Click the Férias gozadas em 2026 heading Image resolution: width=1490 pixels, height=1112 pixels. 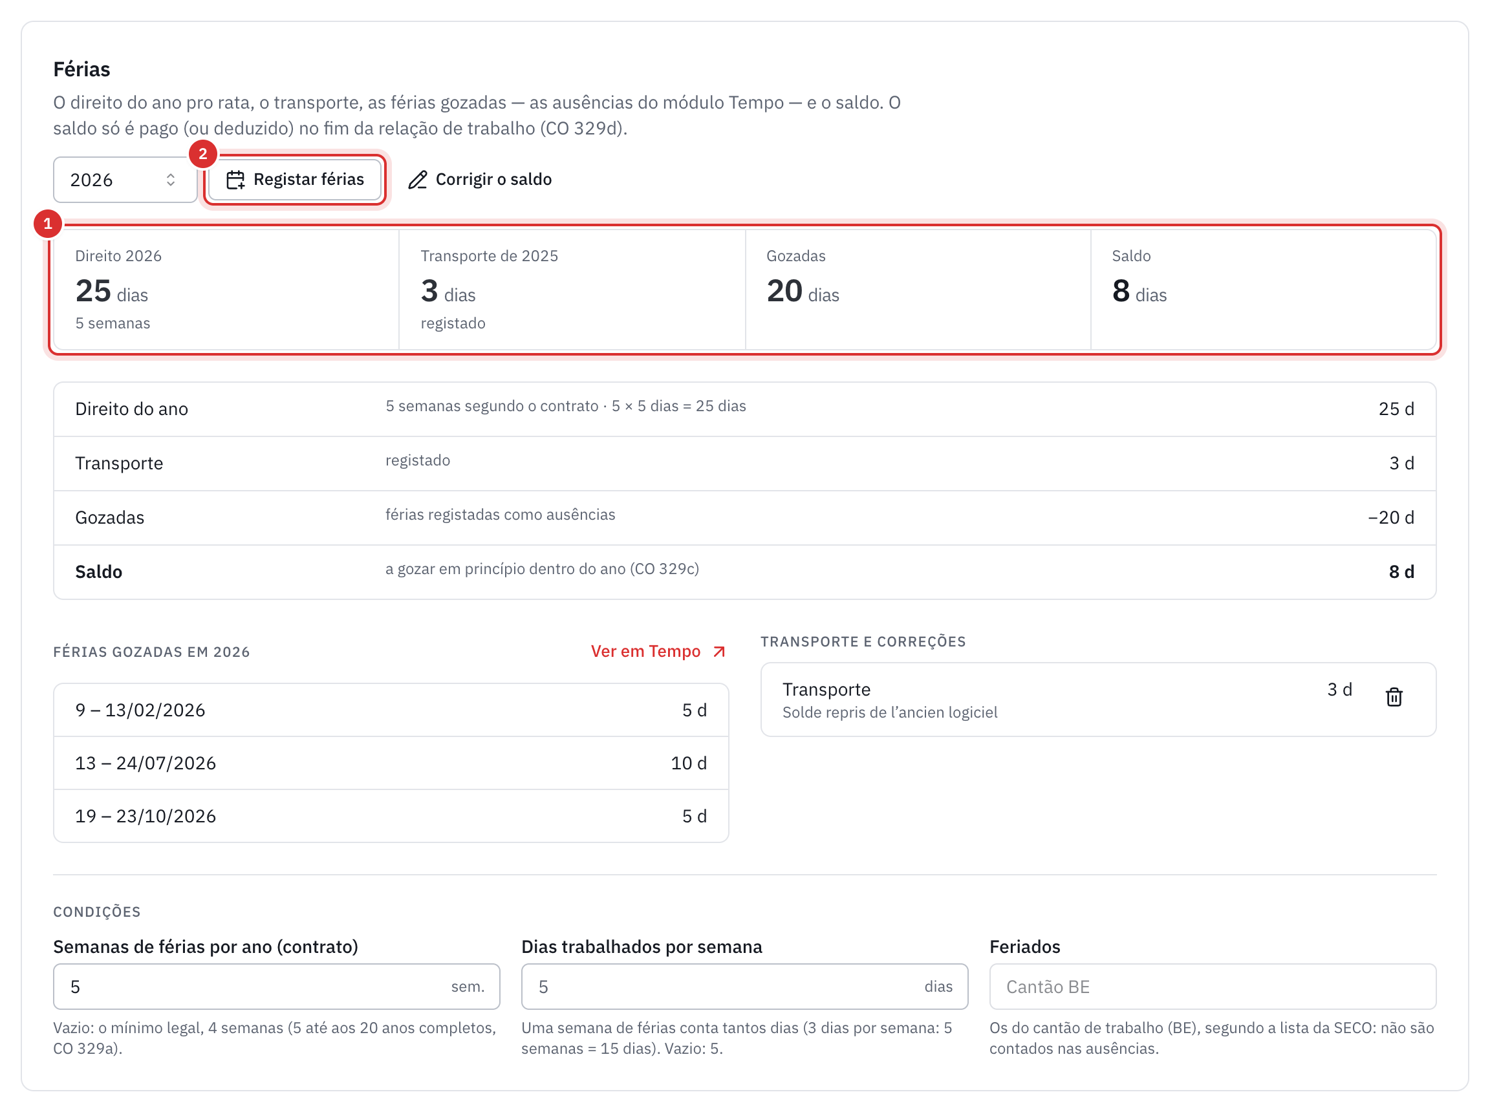151,652
